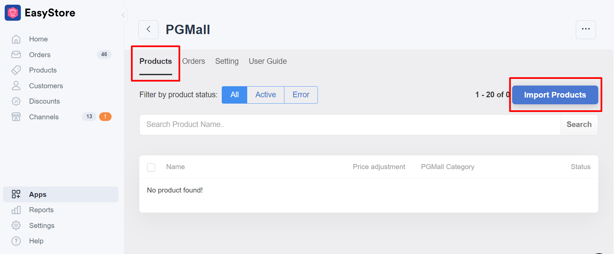Tick the select-all checkbox in table header
614x254 pixels.
click(x=151, y=167)
